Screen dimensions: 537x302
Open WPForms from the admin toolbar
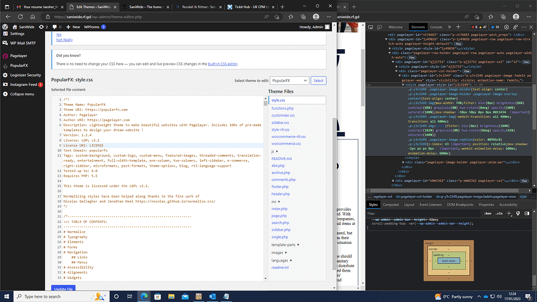[x=91, y=27]
